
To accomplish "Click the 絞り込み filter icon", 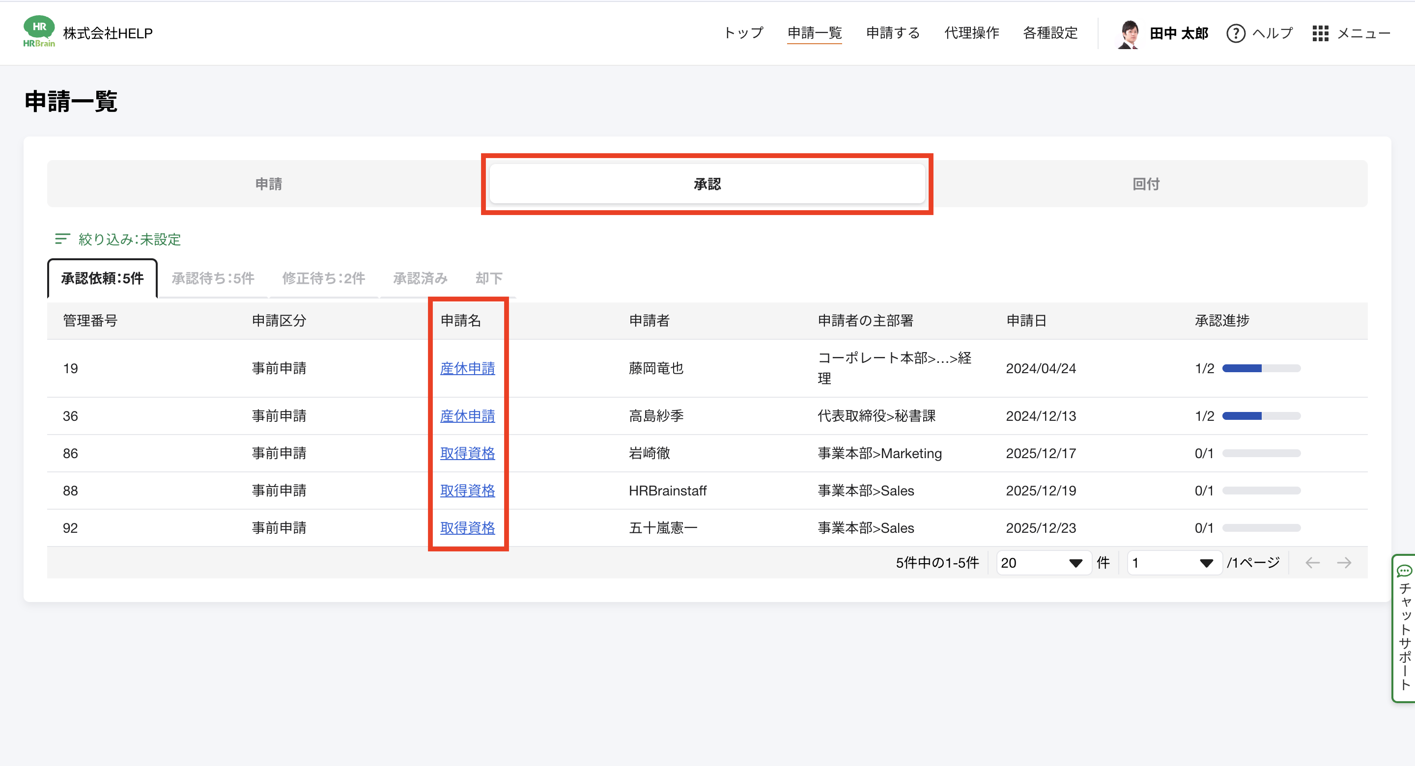I will point(62,239).
